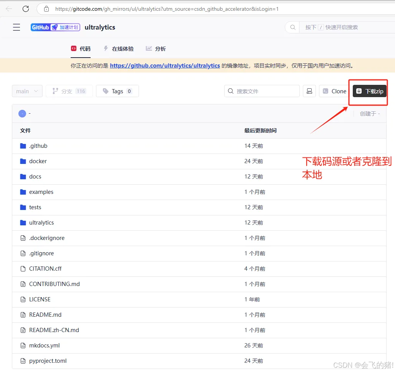Viewport: 395px width, 372px height.
Task: Click the folder icon beside docker
Action: 23,161
